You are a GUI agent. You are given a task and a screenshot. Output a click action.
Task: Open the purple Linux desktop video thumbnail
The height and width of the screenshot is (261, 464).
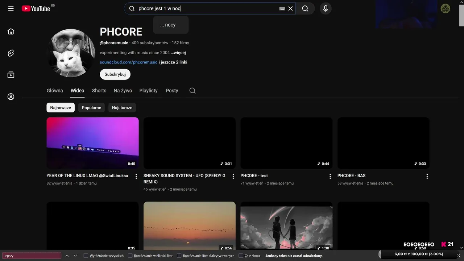coord(92,143)
